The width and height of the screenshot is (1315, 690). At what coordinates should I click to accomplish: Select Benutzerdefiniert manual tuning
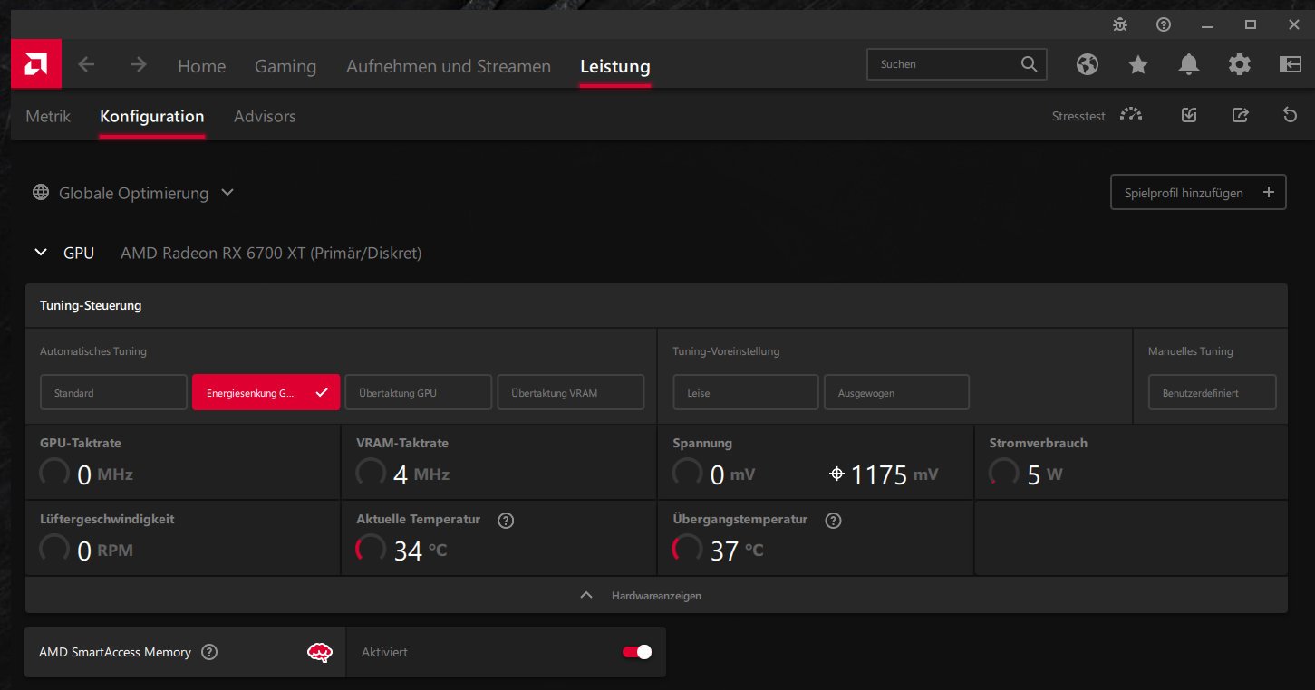click(1213, 392)
